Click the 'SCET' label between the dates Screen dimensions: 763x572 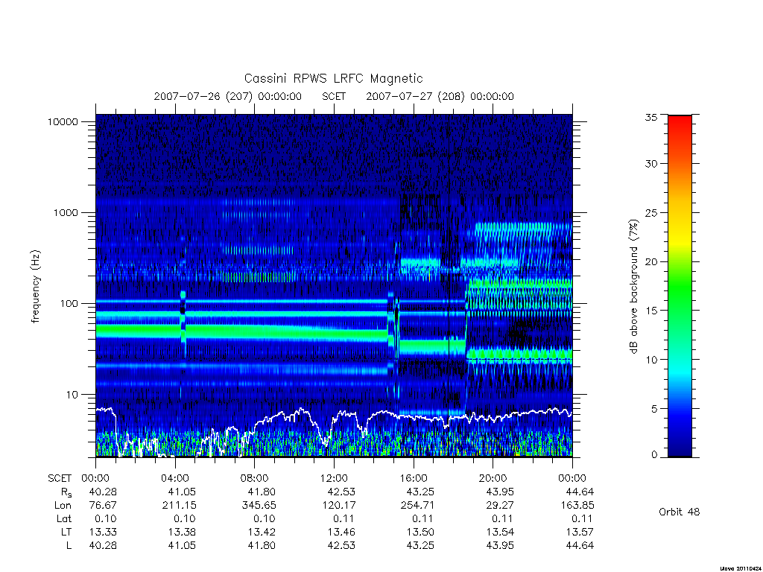click(x=334, y=96)
